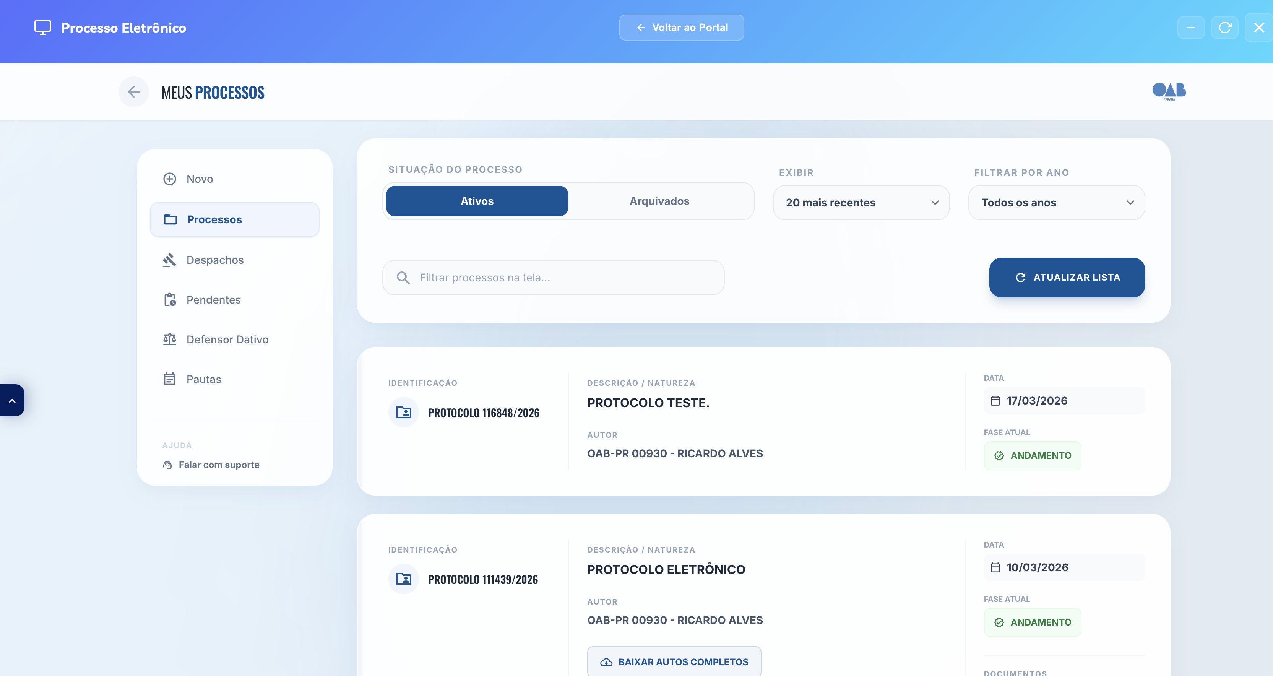Click the folder icon for Protocolo 111439/2026

click(404, 579)
